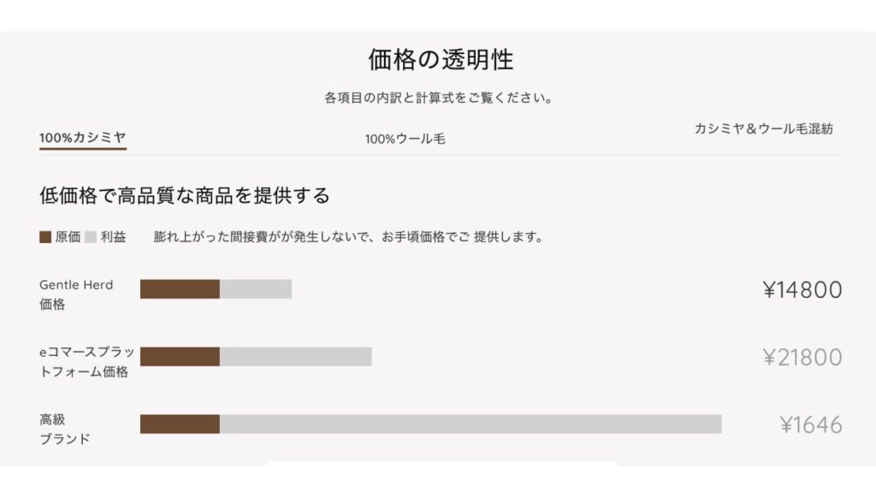Click the eコマースプラットフォーム価格 label
The image size is (876, 493).
tap(87, 362)
